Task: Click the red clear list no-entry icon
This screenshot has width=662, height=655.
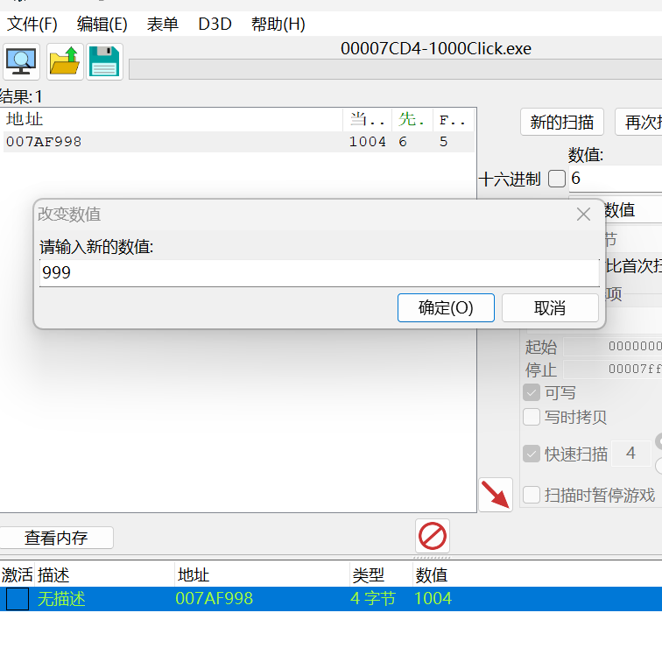Action: pos(433,535)
